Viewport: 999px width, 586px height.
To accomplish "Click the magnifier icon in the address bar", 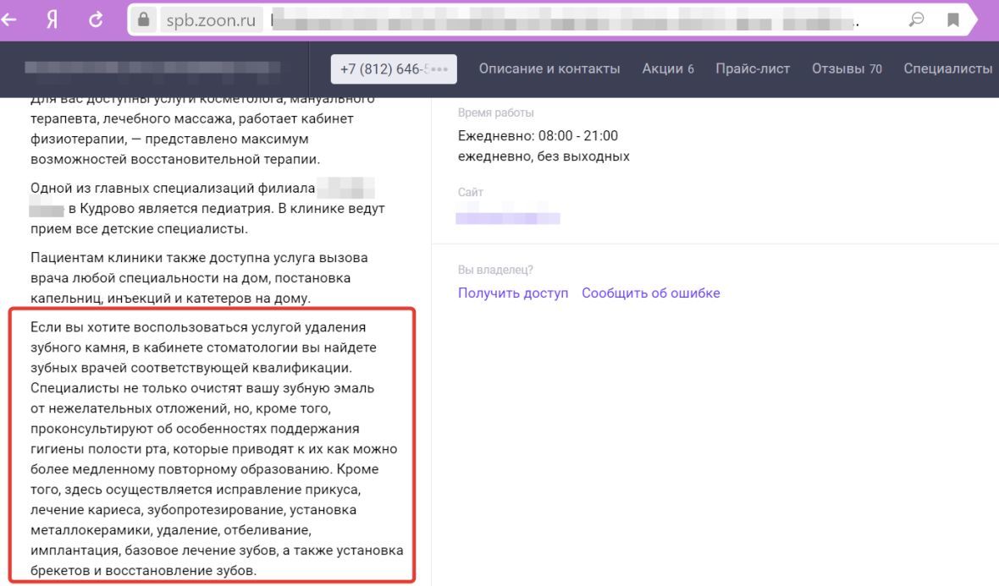I will [916, 19].
